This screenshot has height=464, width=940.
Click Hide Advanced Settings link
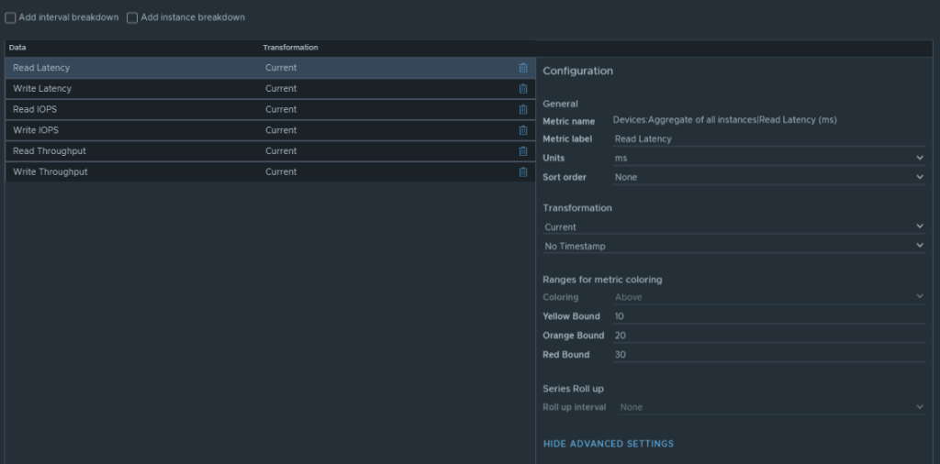pos(608,444)
